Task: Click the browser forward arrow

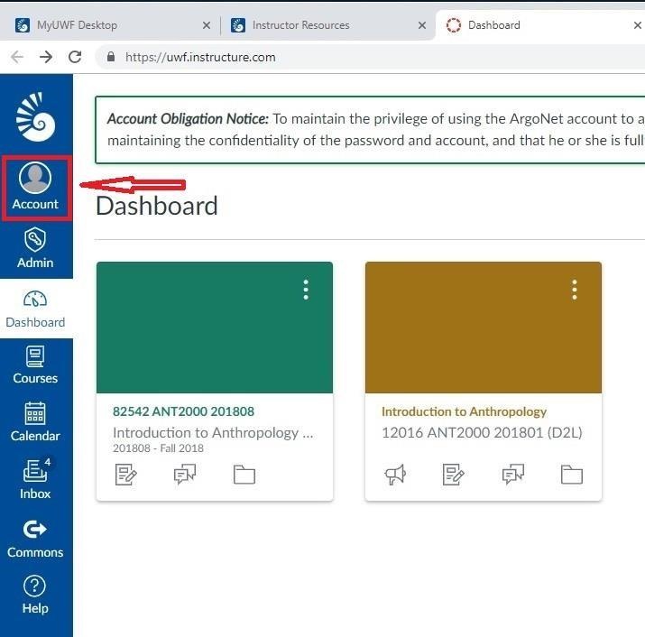Action: click(46, 57)
